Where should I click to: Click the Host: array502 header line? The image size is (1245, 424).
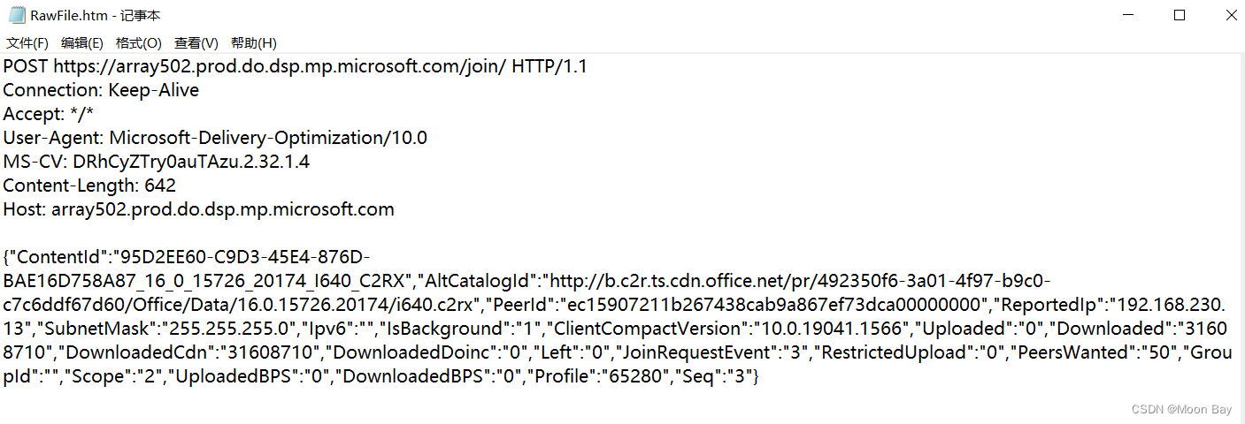point(198,209)
